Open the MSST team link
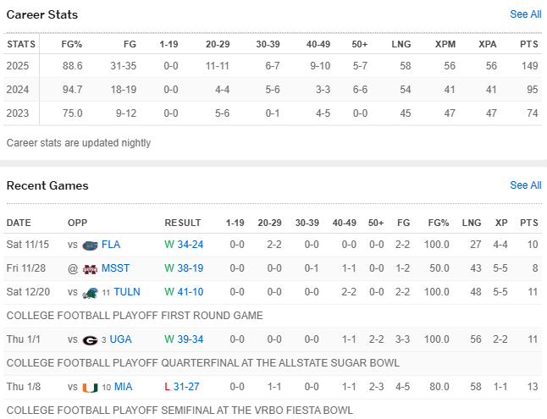Image resolution: width=547 pixels, height=419 pixels. click(114, 268)
